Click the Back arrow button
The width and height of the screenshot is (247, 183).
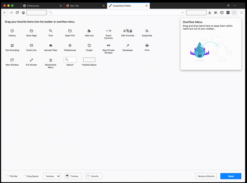pyautogui.click(x=5, y=12)
